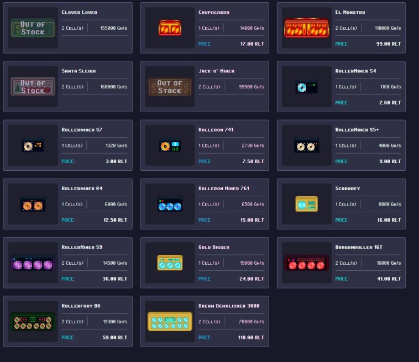This screenshot has height=362, width=419.
Task: Click the Clover Lover out of stock image
Action: 33,28
